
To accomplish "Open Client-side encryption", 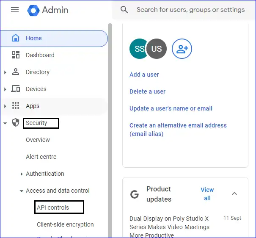I will 65,224.
